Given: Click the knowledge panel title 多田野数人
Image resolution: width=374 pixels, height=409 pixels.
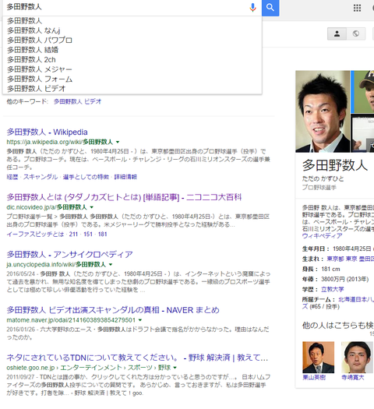Looking at the screenshot, I should point(335,165).
